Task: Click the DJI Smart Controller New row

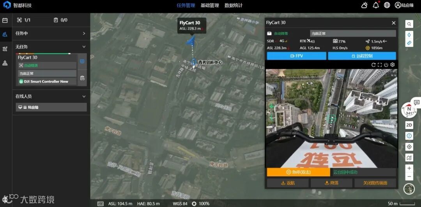Action: point(47,81)
